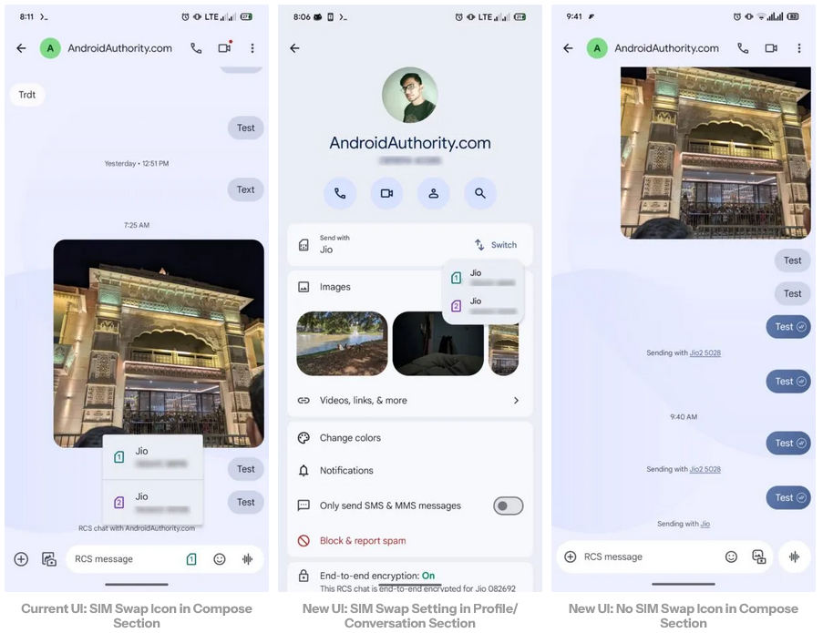Tap the round video call button on the profile screen

386,193
